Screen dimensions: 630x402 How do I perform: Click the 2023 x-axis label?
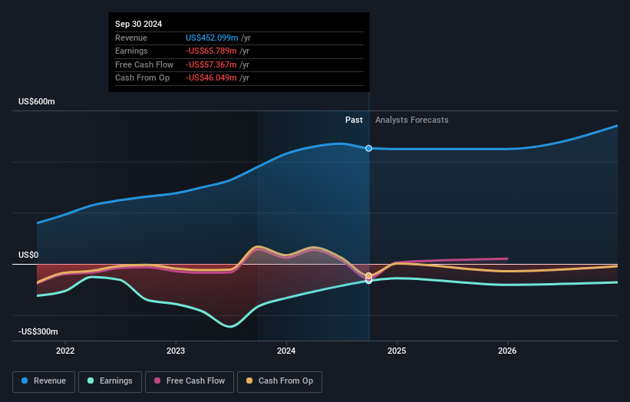pos(176,351)
